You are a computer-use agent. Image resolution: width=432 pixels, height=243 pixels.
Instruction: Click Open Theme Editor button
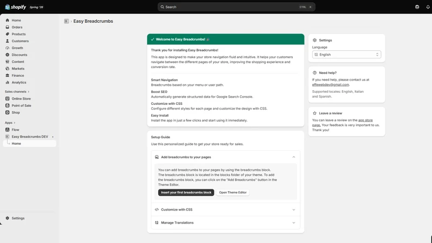click(x=233, y=192)
